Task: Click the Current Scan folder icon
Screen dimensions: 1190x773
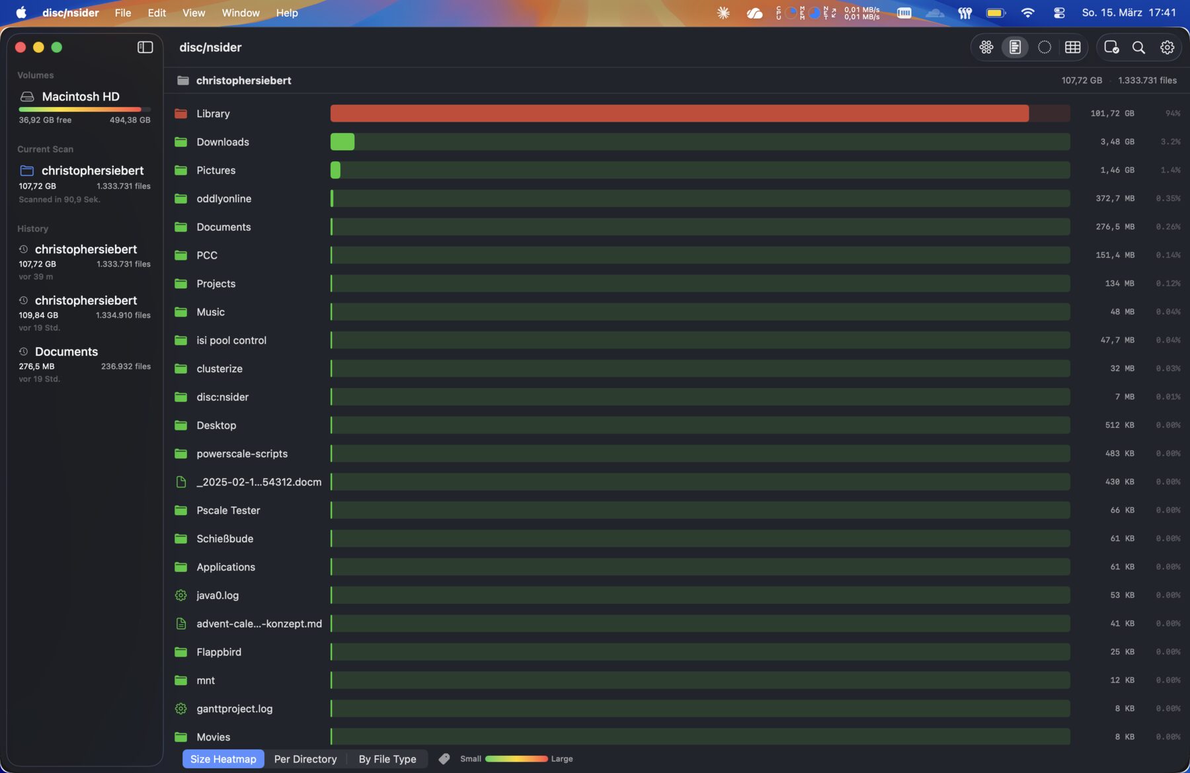Action: (27, 171)
